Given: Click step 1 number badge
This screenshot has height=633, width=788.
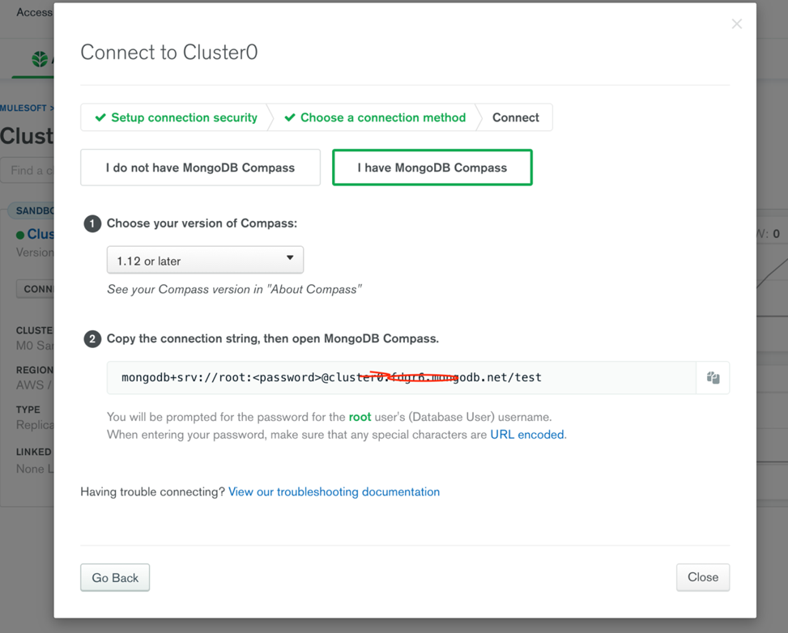Looking at the screenshot, I should point(92,223).
